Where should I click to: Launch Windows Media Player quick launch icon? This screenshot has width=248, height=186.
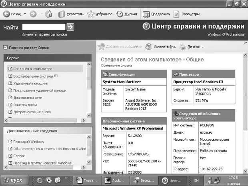click(x=49, y=180)
